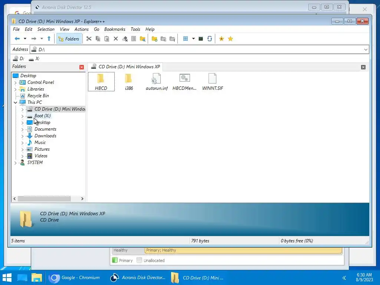Image resolution: width=380 pixels, height=285 pixels.
Task: Click the Delete X toolbar icon
Action: pos(116,39)
